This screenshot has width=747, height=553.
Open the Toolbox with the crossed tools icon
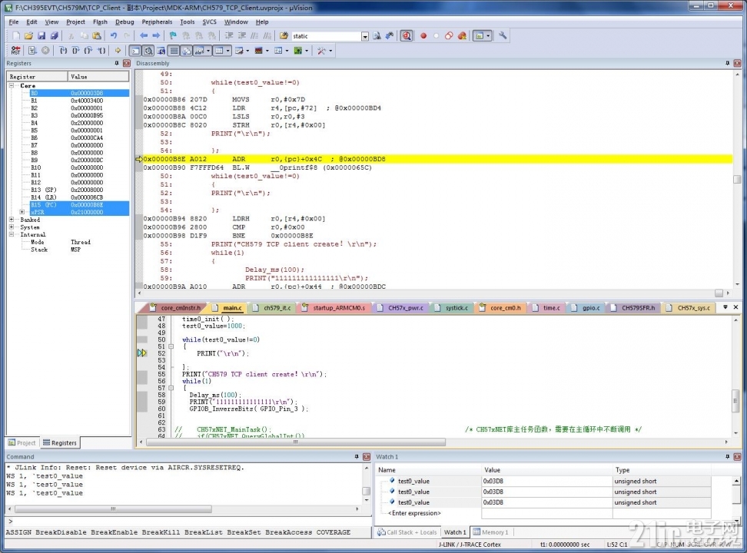pyautogui.click(x=321, y=51)
